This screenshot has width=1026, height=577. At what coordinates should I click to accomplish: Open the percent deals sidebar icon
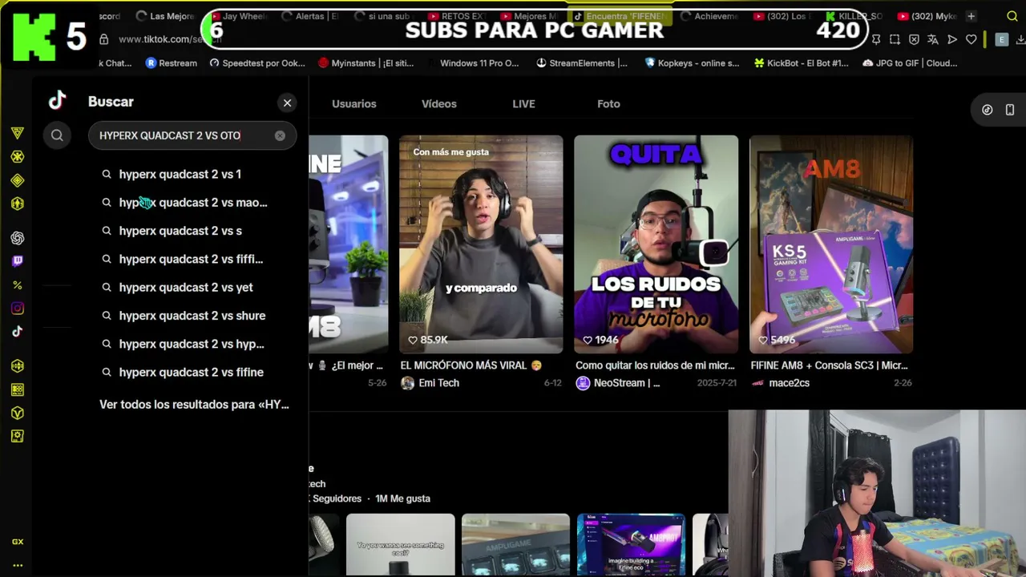point(18,285)
